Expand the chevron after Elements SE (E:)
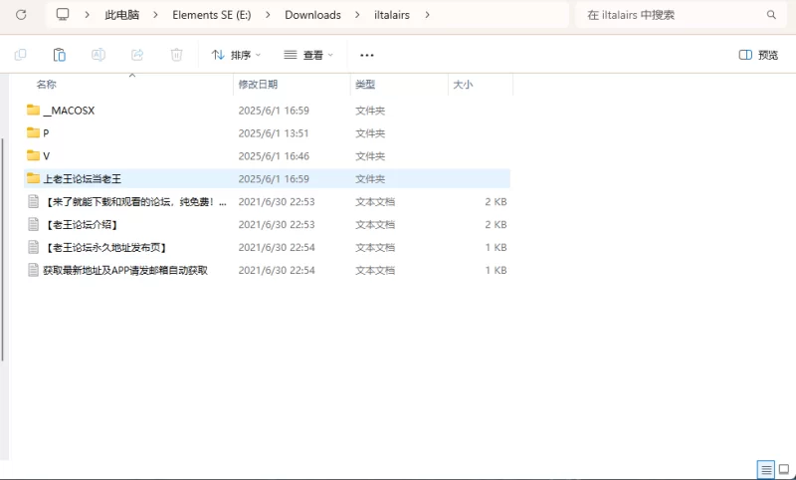This screenshot has height=480, width=796. (x=268, y=15)
